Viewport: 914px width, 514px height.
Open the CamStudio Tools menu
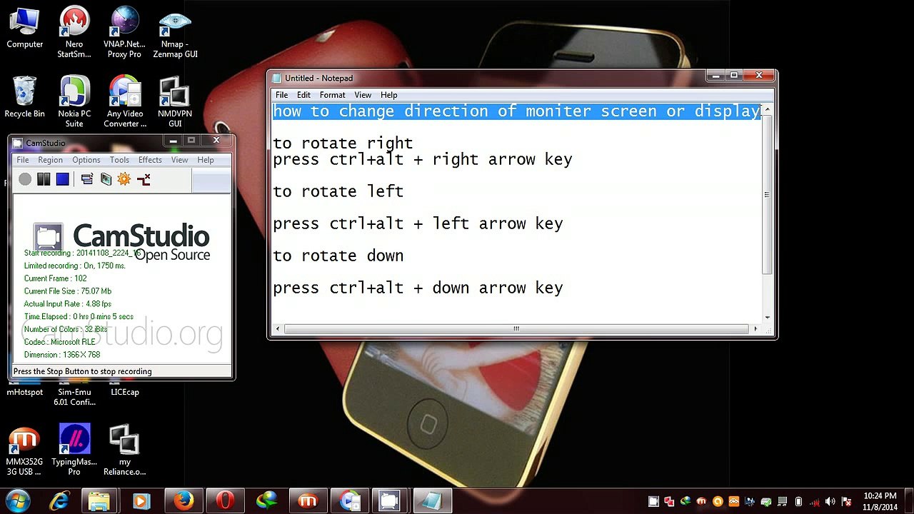point(119,160)
